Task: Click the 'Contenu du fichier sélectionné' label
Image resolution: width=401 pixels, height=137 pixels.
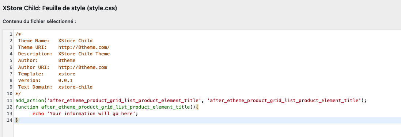Action: point(39,21)
